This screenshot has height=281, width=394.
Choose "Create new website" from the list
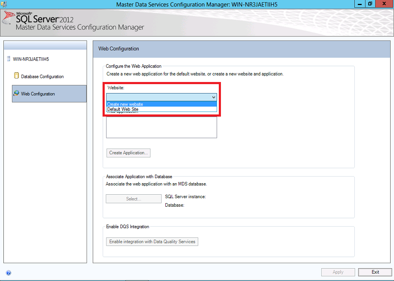click(x=162, y=104)
